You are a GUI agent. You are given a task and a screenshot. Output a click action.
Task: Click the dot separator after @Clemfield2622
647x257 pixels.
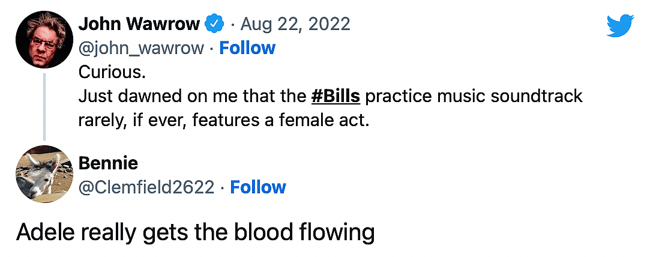point(222,188)
